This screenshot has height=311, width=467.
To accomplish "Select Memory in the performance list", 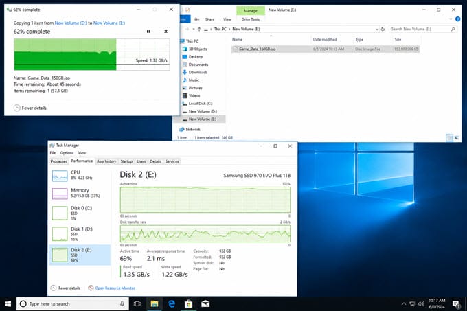I will click(x=80, y=194).
